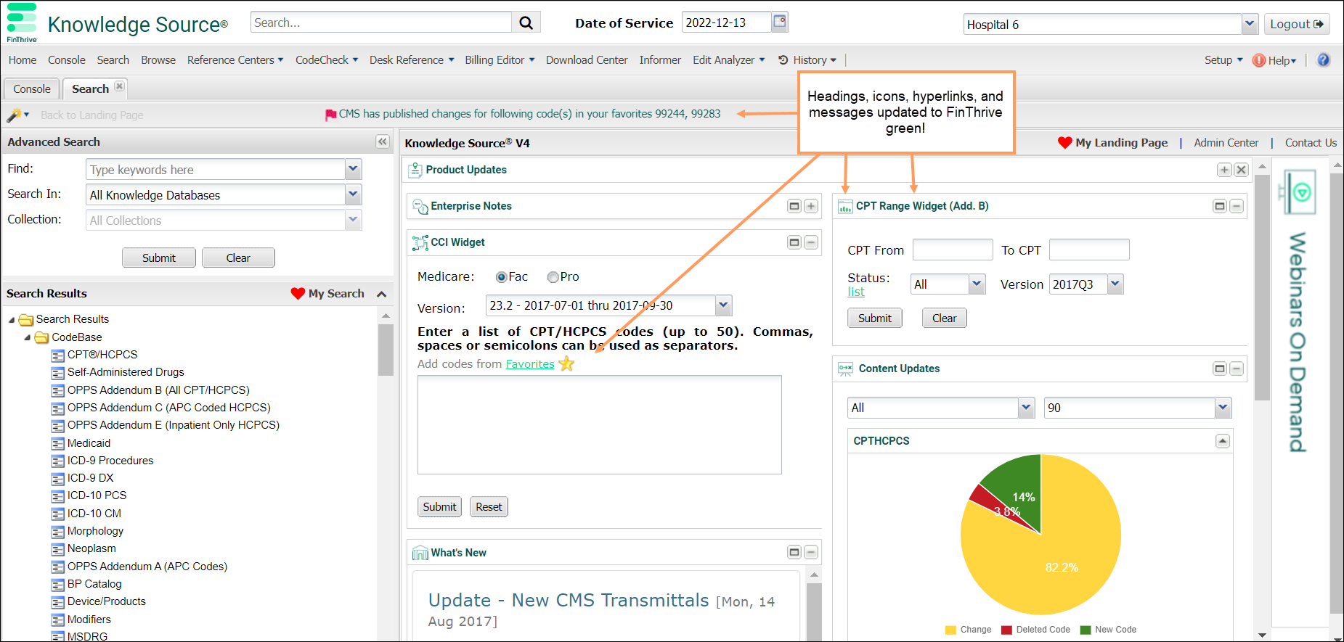This screenshot has width=1344, height=642.
Task: Click the blue help question mark icon
Action: 1323,60
